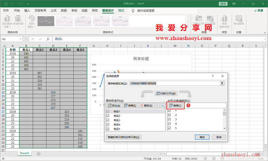
Task: Click the select-all corner of the sheet
Action: point(3,46)
